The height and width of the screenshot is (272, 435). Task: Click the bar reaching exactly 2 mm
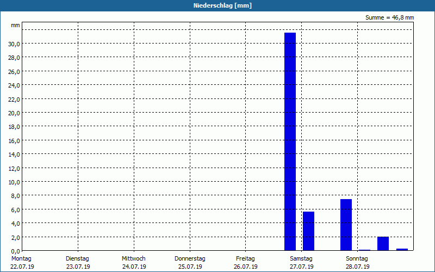tap(383, 243)
